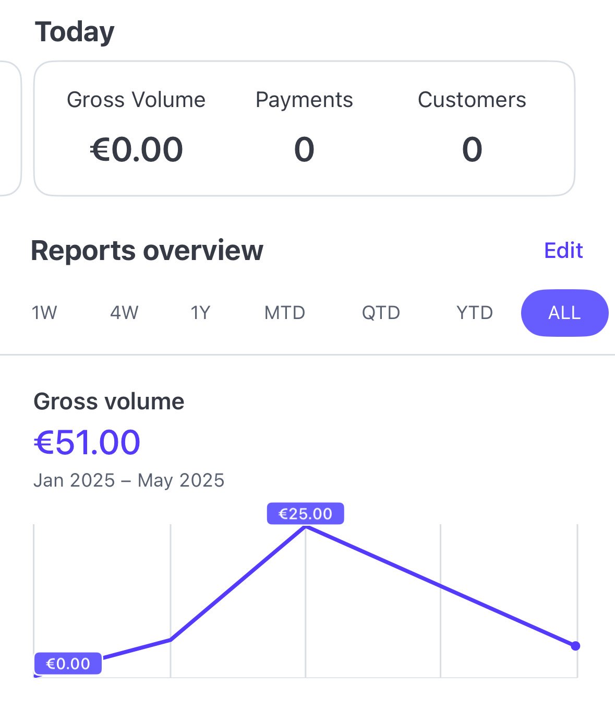This screenshot has width=615, height=708.
Task: Open today's Gross Volume €0.00 stat
Action: pyautogui.click(x=136, y=149)
